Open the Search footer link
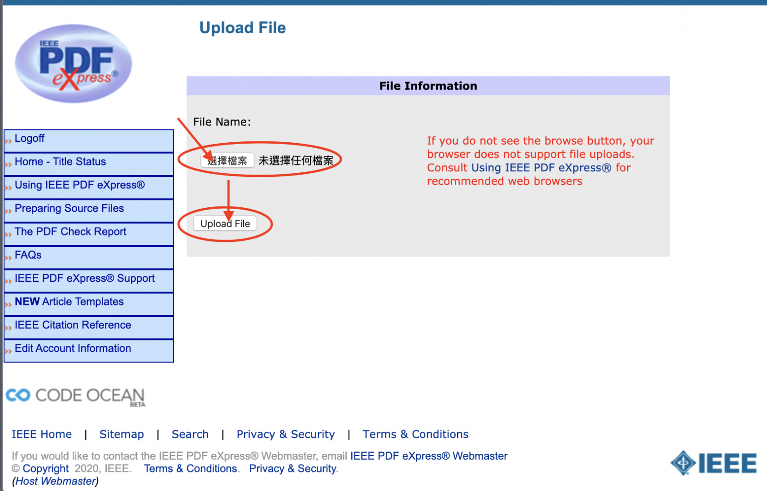Viewport: 767px width, 491px height. 190,434
